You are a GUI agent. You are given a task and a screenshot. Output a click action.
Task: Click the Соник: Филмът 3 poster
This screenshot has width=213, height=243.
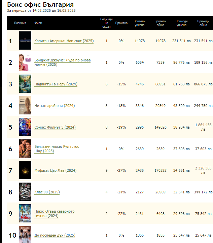click(25, 127)
